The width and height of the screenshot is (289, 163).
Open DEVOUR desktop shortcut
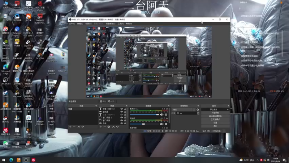point(40,56)
